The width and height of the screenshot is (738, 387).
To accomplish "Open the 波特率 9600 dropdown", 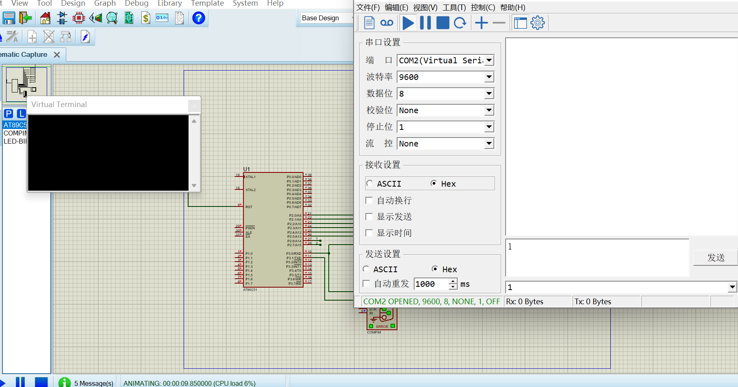I will 489,77.
